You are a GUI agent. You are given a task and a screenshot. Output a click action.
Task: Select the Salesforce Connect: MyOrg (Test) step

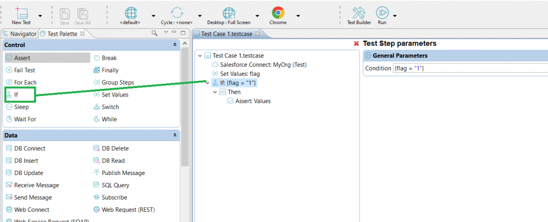click(x=260, y=65)
